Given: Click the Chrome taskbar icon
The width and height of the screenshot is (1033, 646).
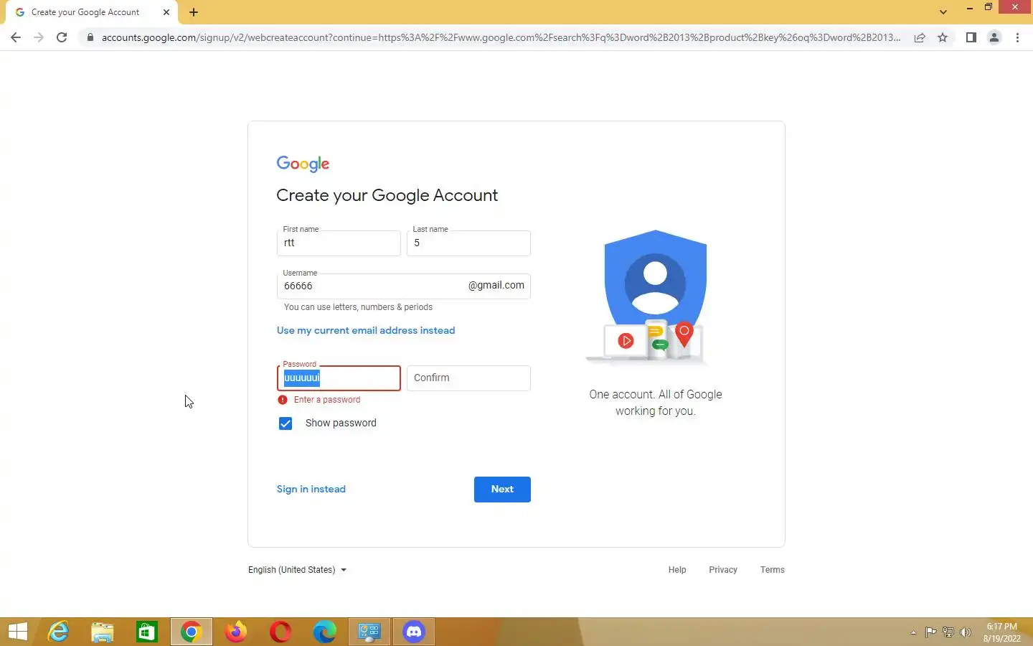Looking at the screenshot, I should (x=192, y=632).
